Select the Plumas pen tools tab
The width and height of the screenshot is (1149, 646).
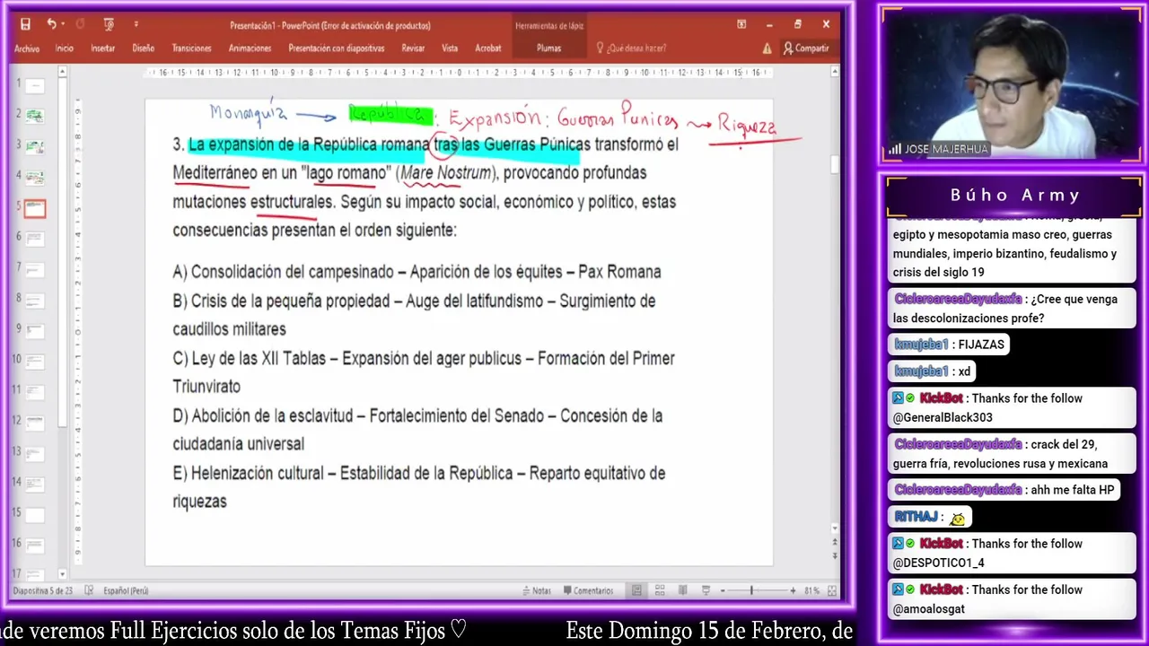[x=548, y=48]
